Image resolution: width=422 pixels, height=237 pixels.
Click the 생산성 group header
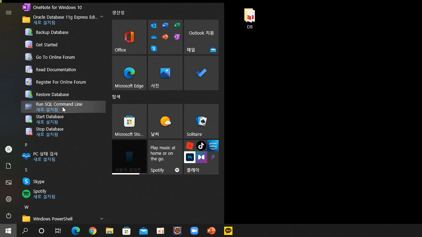point(118,12)
